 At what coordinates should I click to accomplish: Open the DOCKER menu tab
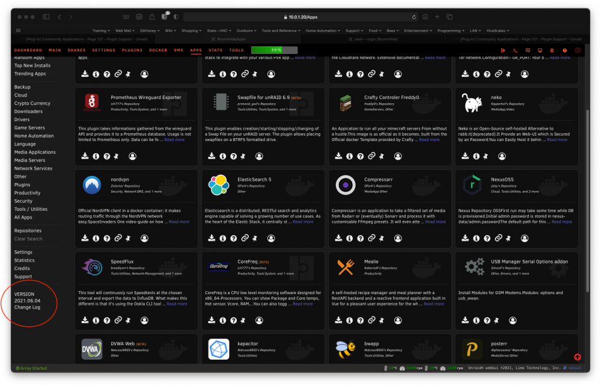coord(158,50)
